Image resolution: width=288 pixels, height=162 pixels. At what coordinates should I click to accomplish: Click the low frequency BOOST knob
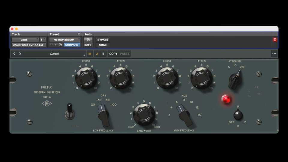(86, 78)
